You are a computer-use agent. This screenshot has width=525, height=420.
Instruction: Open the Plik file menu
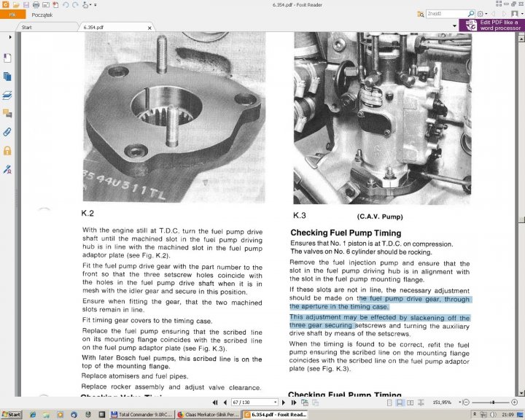tap(13, 15)
